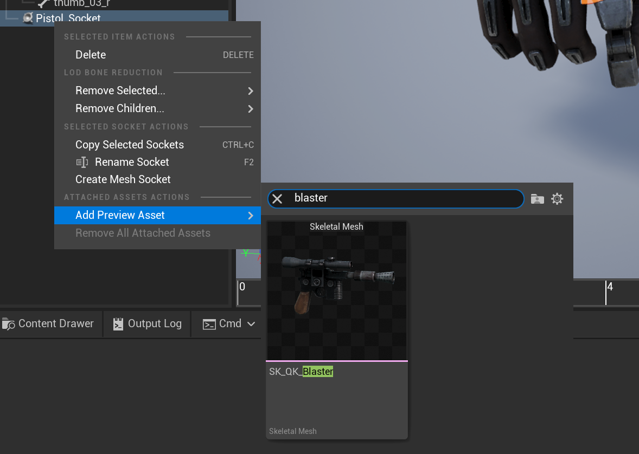Clear the blaster search text
The height and width of the screenshot is (454, 639).
[x=277, y=199]
